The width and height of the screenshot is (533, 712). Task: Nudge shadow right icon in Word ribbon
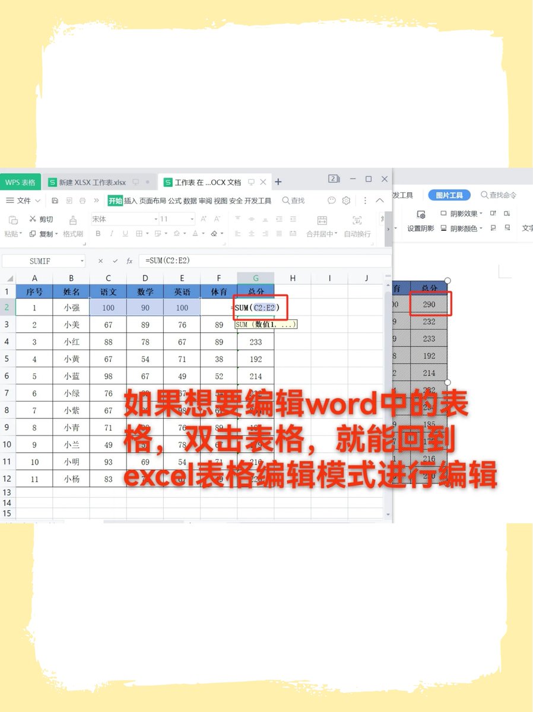(507, 228)
